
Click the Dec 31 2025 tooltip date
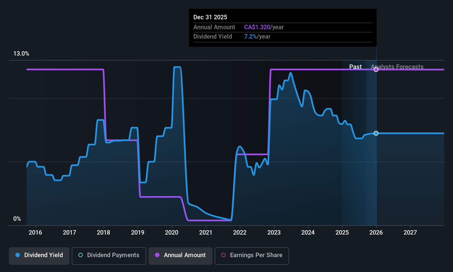[210, 17]
